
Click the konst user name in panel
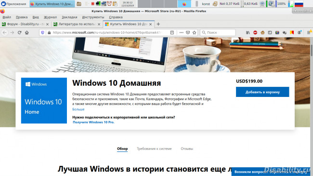[x=206, y=4]
